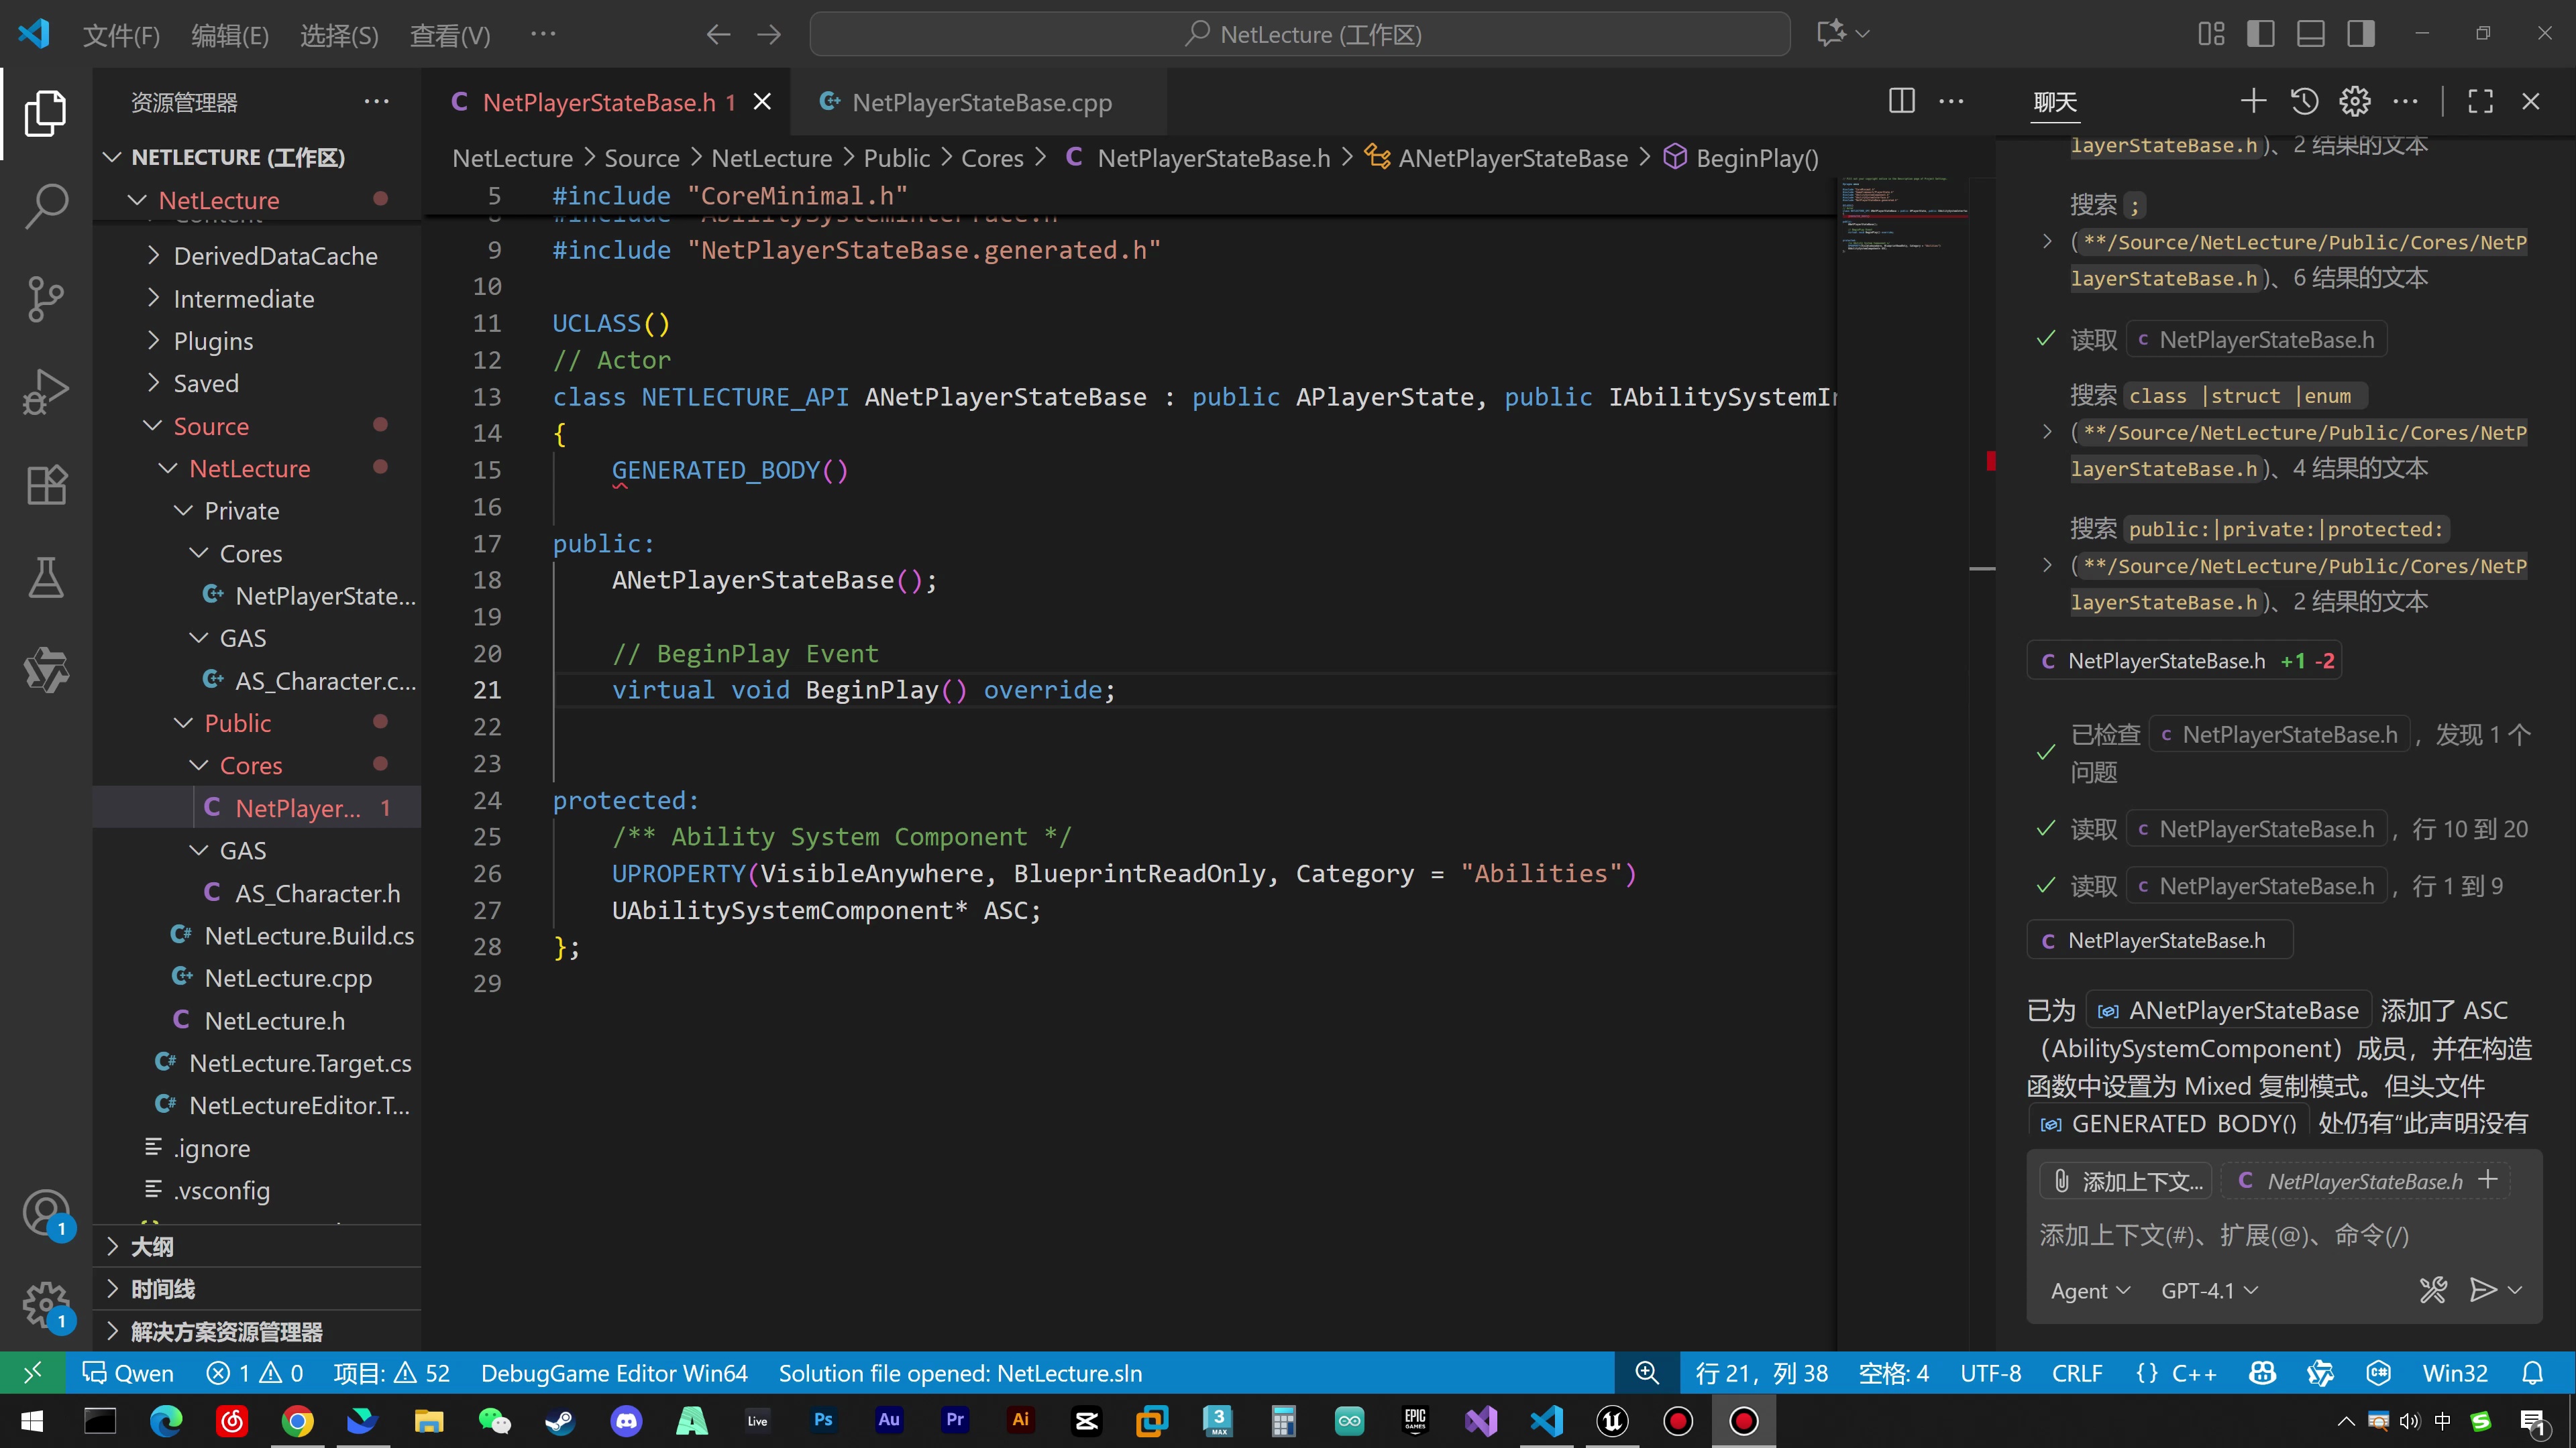The image size is (2576, 1448).
Task: Open Photoshop from the taskbar
Action: pos(823,1420)
